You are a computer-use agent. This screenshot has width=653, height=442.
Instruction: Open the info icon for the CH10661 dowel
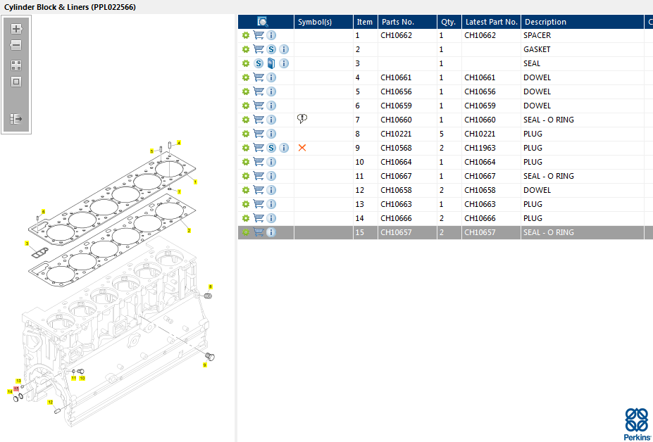point(271,77)
